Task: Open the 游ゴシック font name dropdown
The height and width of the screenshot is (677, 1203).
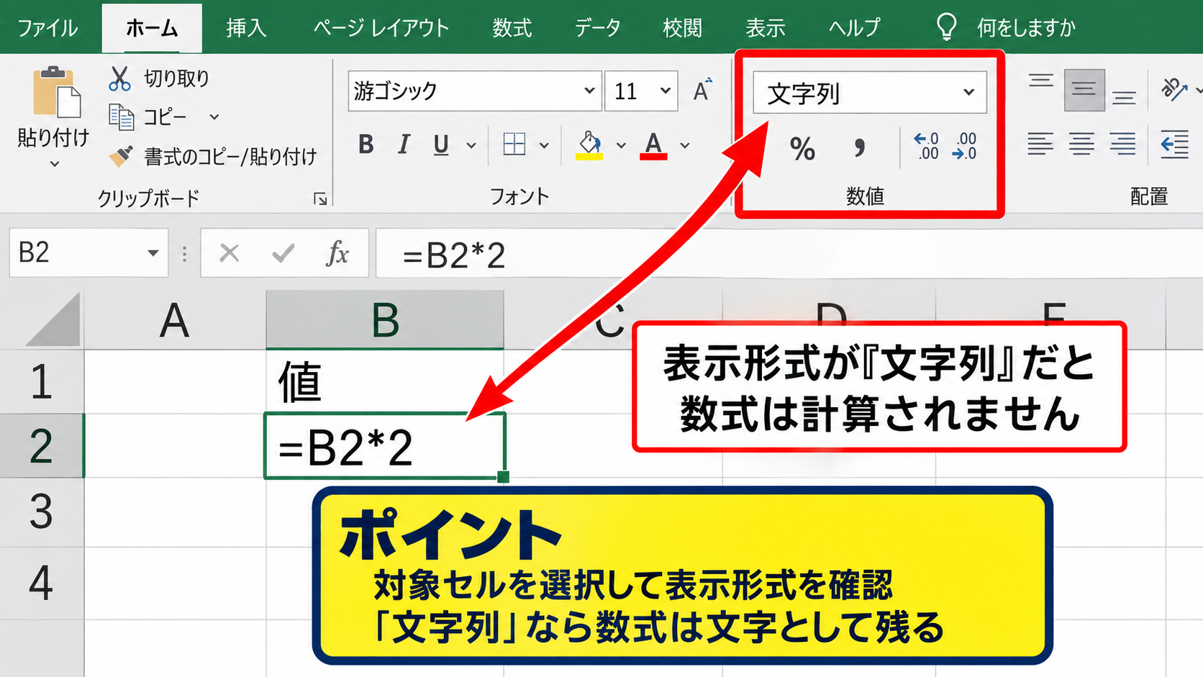Action: [589, 91]
